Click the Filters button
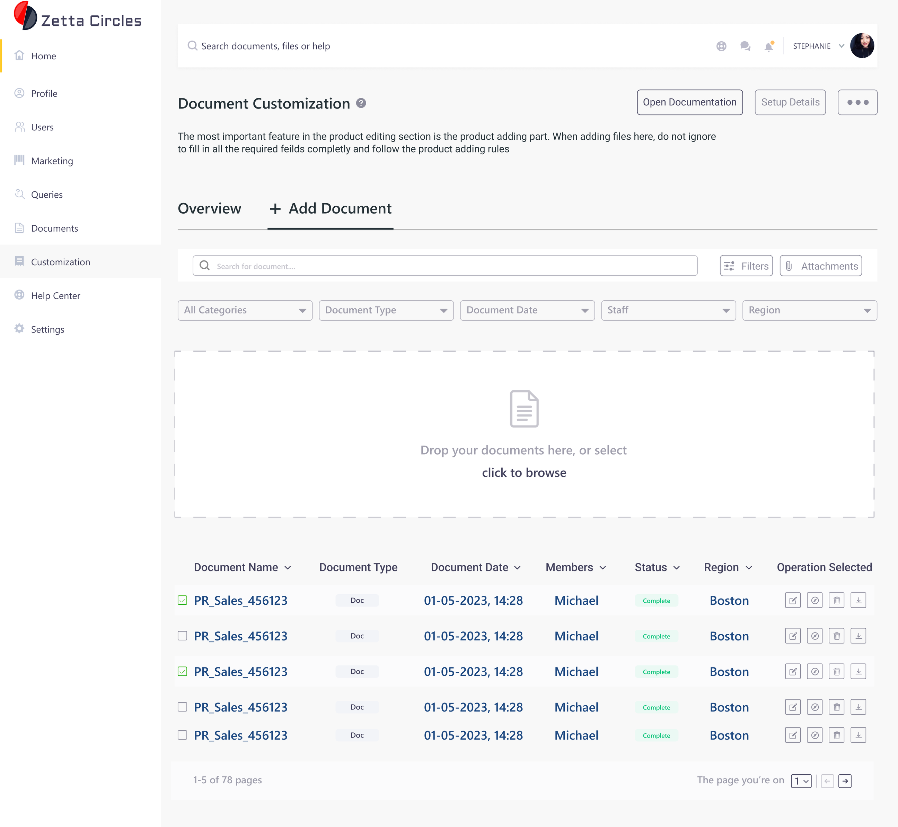This screenshot has width=898, height=827. (x=746, y=266)
